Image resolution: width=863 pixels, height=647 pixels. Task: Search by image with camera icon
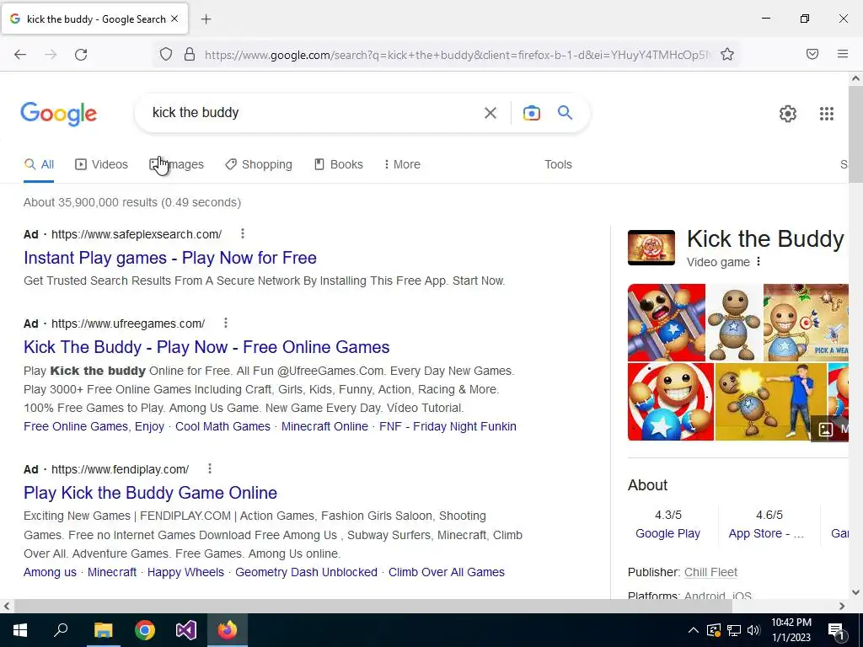coord(531,113)
